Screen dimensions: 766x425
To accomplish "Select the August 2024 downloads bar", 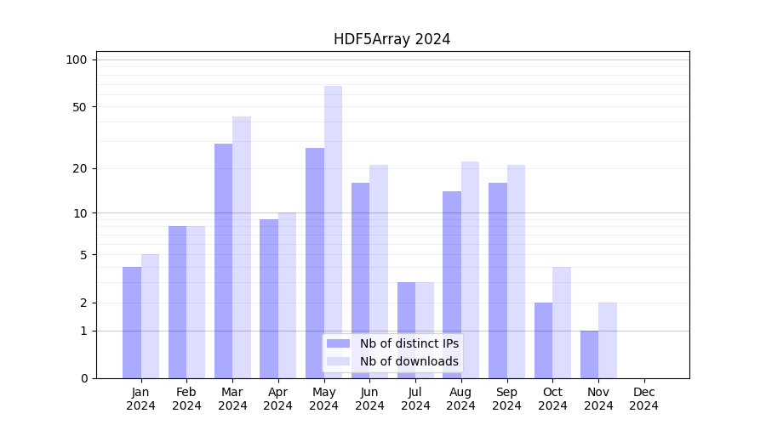I will [x=470, y=269].
